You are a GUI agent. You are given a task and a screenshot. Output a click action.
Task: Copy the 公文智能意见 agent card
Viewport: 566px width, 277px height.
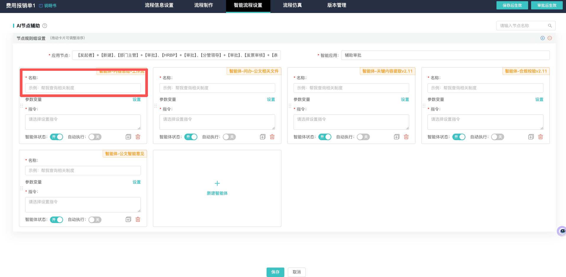(128, 219)
